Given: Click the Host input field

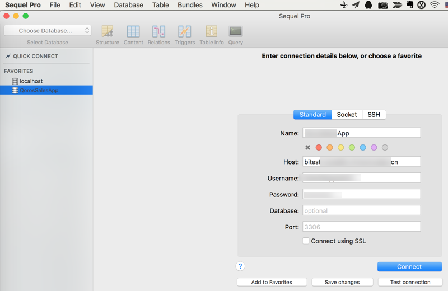Looking at the screenshot, I should (361, 162).
